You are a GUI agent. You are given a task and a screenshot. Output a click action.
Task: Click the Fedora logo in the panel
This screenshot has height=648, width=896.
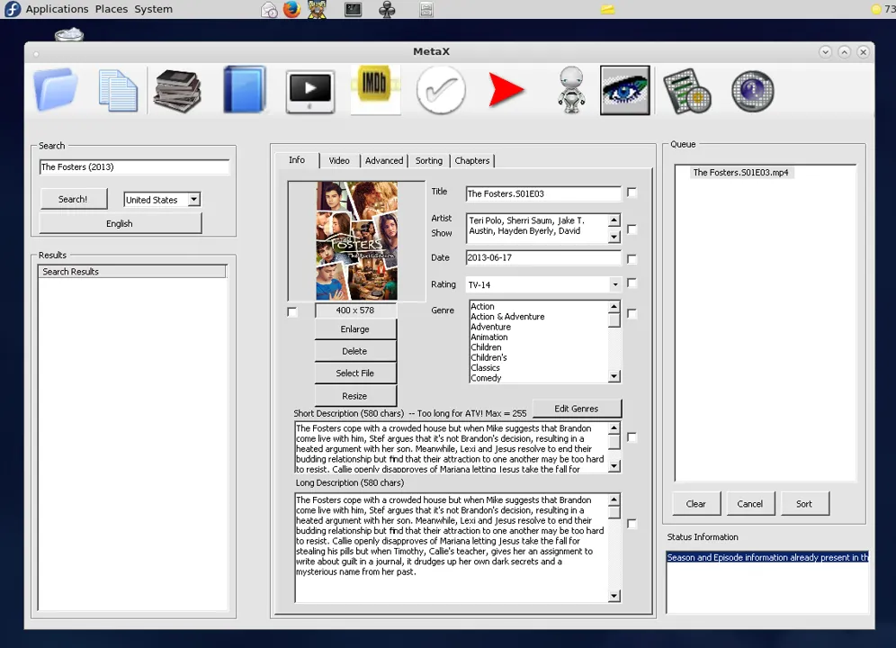pyautogui.click(x=12, y=9)
